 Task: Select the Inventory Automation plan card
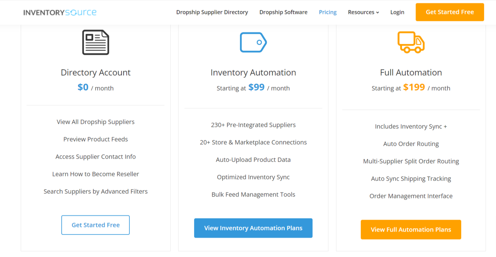[x=253, y=136]
